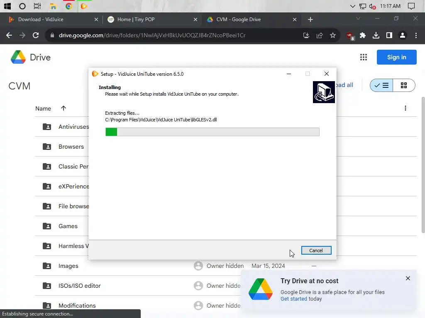This screenshot has width=425, height=318.
Task: Close the Home | Tiny POP tab
Action: 195,19
